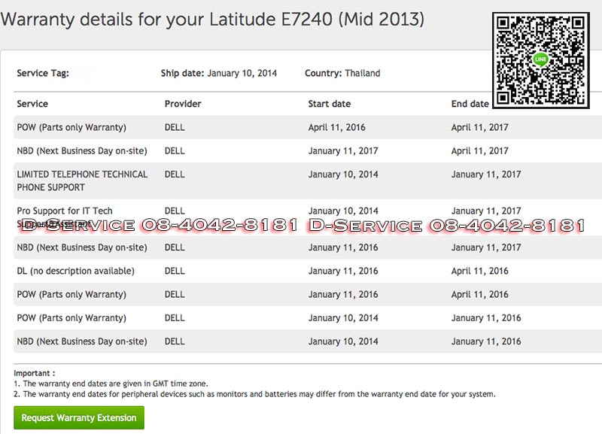Click LIMITED TELEPHONE TECHNICAL PHONE SUPPORT service

(82, 181)
